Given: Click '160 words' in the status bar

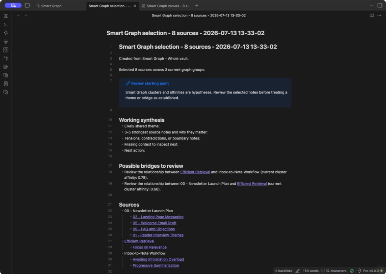Looking at the screenshot, I should tap(310, 271).
